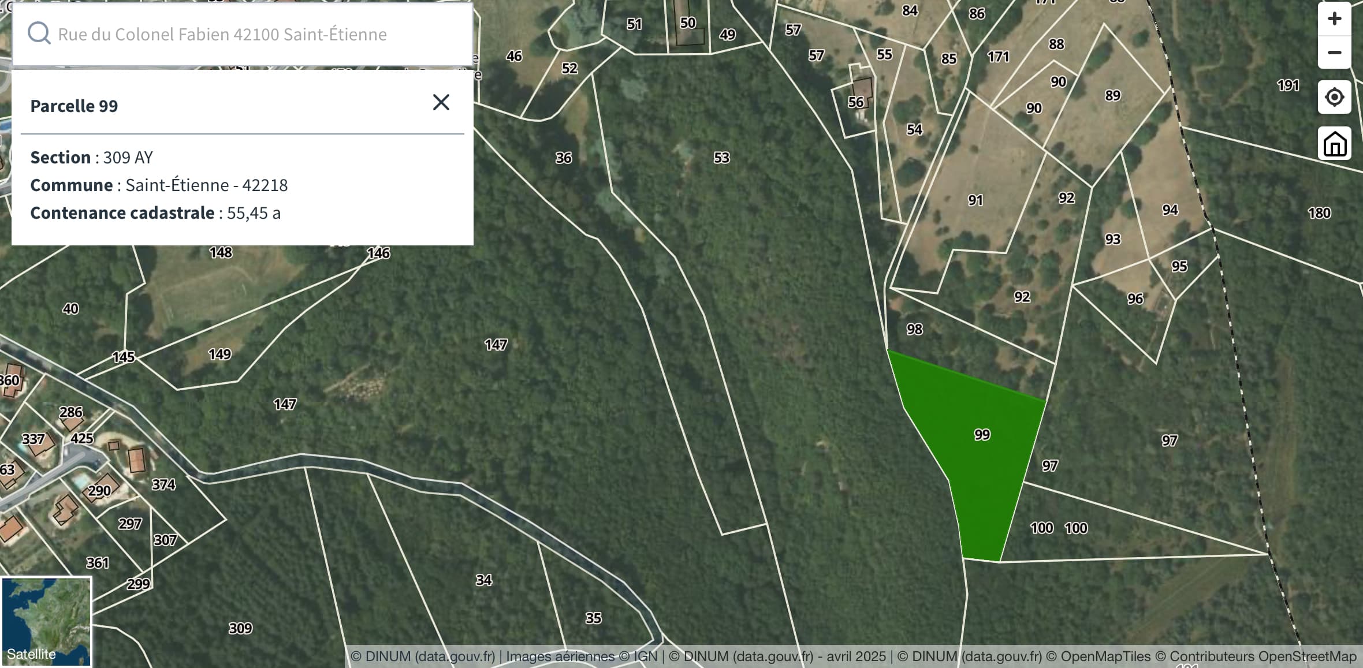Image resolution: width=1363 pixels, height=668 pixels.
Task: Switch basemap via Satellite thumbnail
Action: pos(46,621)
